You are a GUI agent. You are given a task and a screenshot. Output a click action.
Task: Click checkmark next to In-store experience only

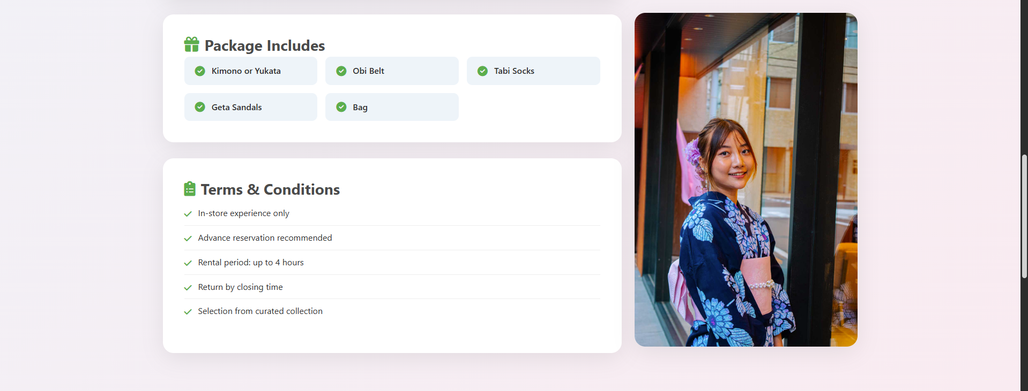click(x=188, y=214)
